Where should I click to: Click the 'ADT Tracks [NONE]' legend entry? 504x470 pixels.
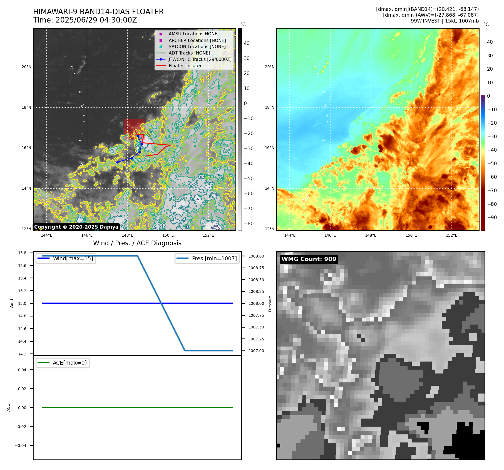pyautogui.click(x=189, y=53)
